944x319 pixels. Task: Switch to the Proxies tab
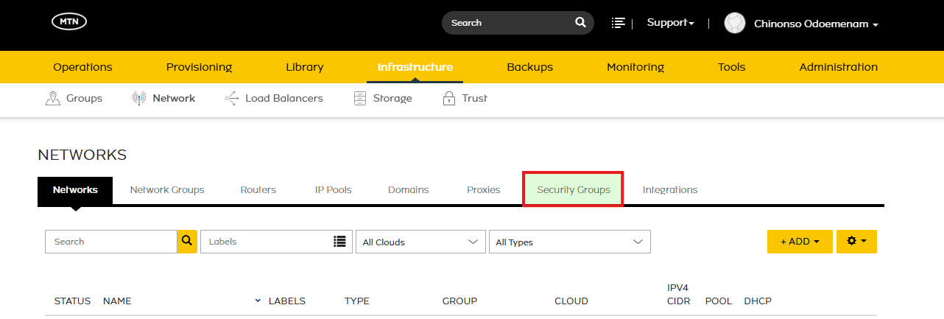pyautogui.click(x=484, y=190)
